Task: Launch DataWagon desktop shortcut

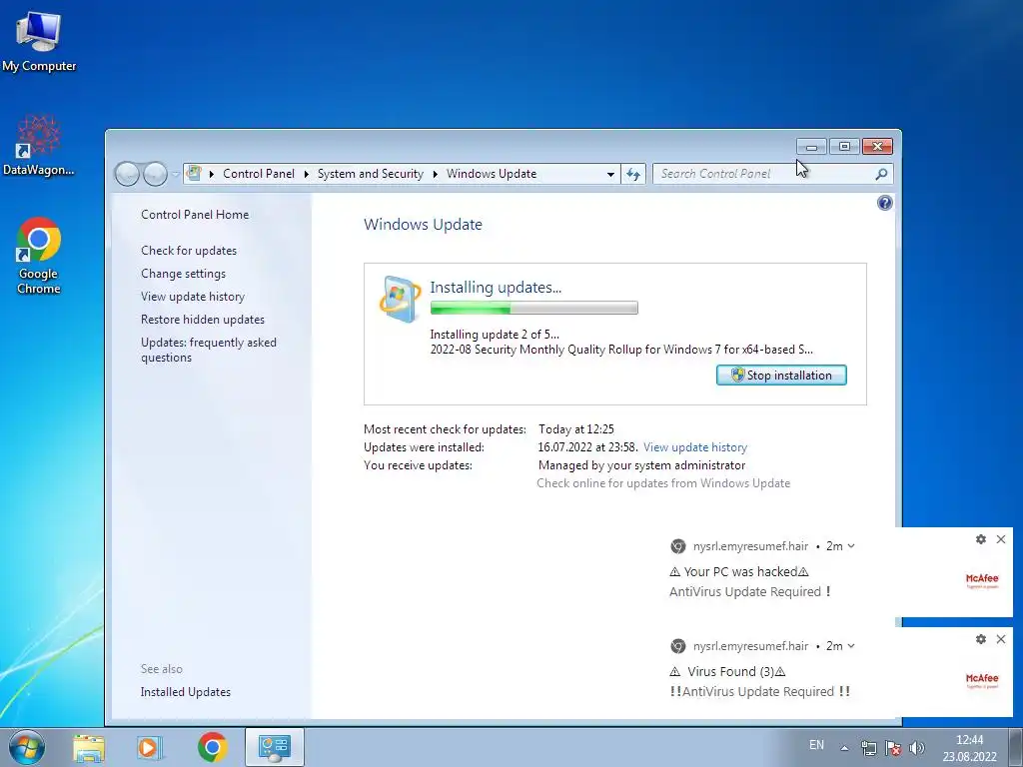Action: click(x=39, y=145)
